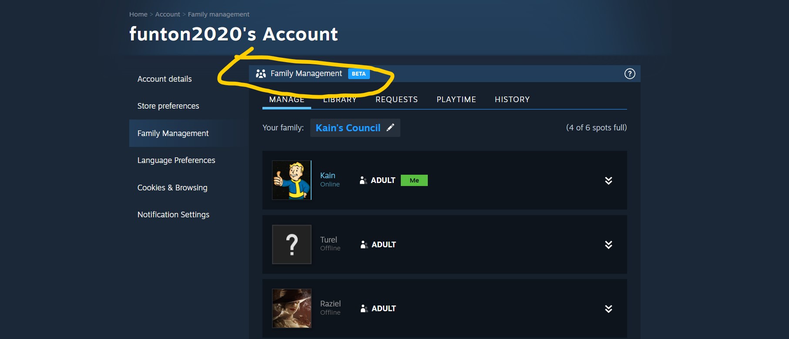Click the ADULT label in Turel's row
789x339 pixels.
[384, 245]
